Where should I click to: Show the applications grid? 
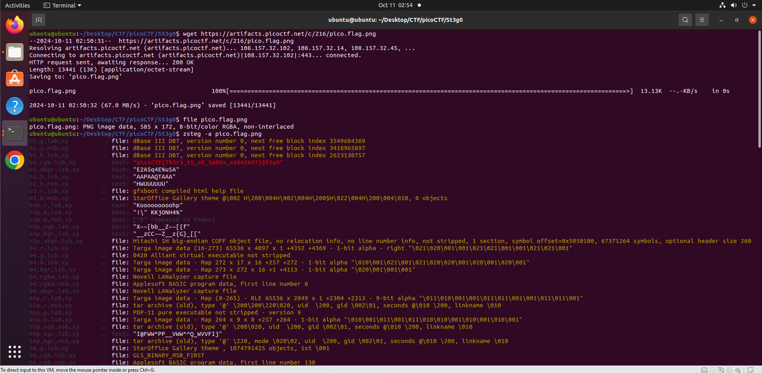[15, 351]
